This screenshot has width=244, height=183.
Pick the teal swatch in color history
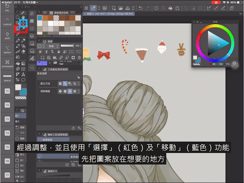pos(40,18)
